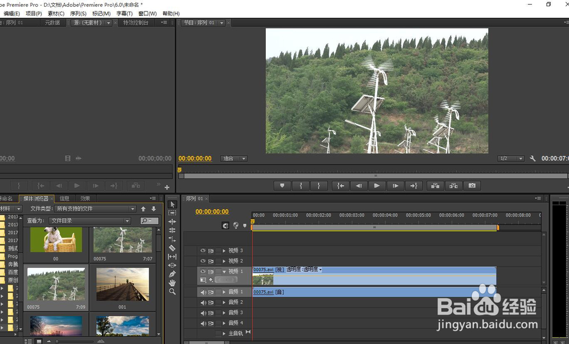
Task: Click the Add Marker button under the monitor
Action: 282,185
